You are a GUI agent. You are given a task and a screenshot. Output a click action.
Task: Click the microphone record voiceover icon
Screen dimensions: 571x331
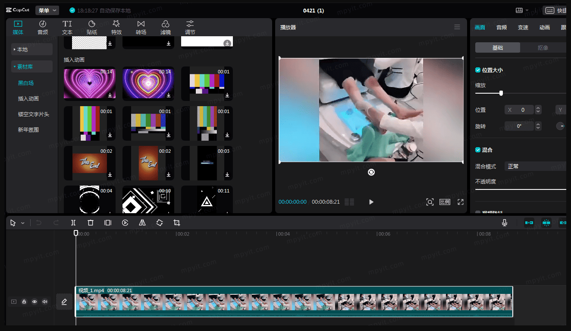coord(504,223)
